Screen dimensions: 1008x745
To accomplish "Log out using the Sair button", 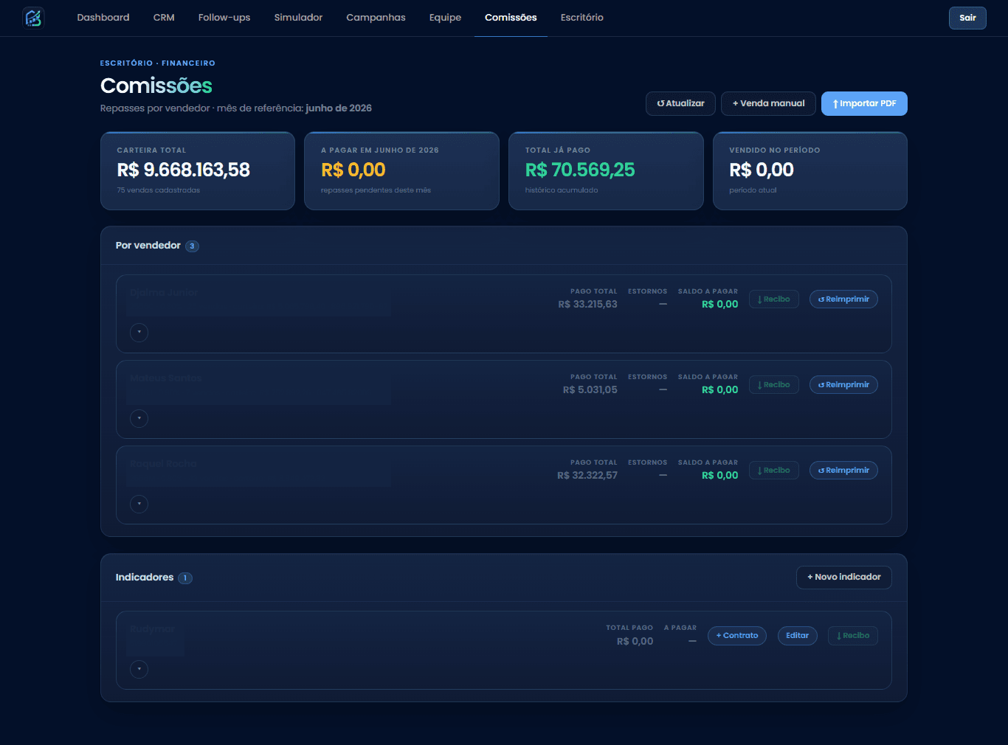I will 967,18.
